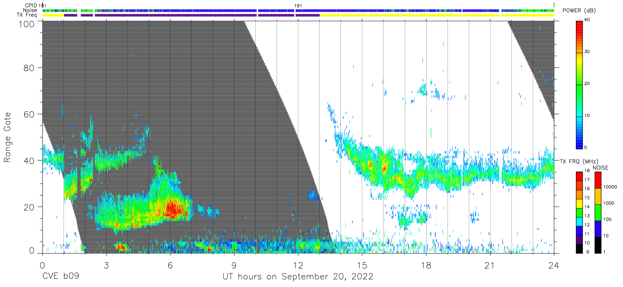The height and width of the screenshot is (287, 623).
Task: Click the 'Noise' row label at top
Action: coord(30,10)
